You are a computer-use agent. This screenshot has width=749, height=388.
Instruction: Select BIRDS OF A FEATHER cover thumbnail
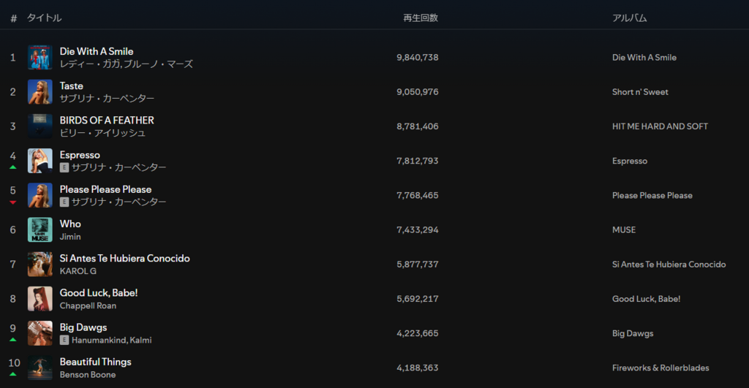pos(40,126)
